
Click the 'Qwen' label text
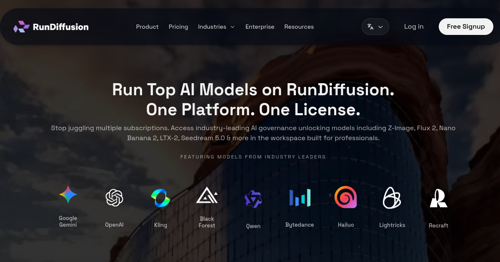(x=253, y=226)
